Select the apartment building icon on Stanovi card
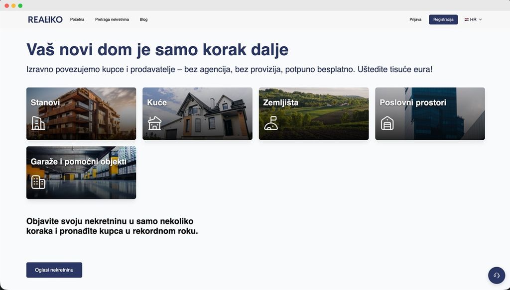 (37, 122)
